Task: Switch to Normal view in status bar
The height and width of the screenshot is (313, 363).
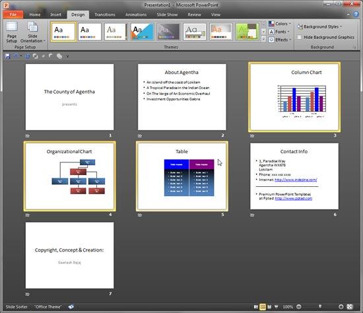Action: 256,307
